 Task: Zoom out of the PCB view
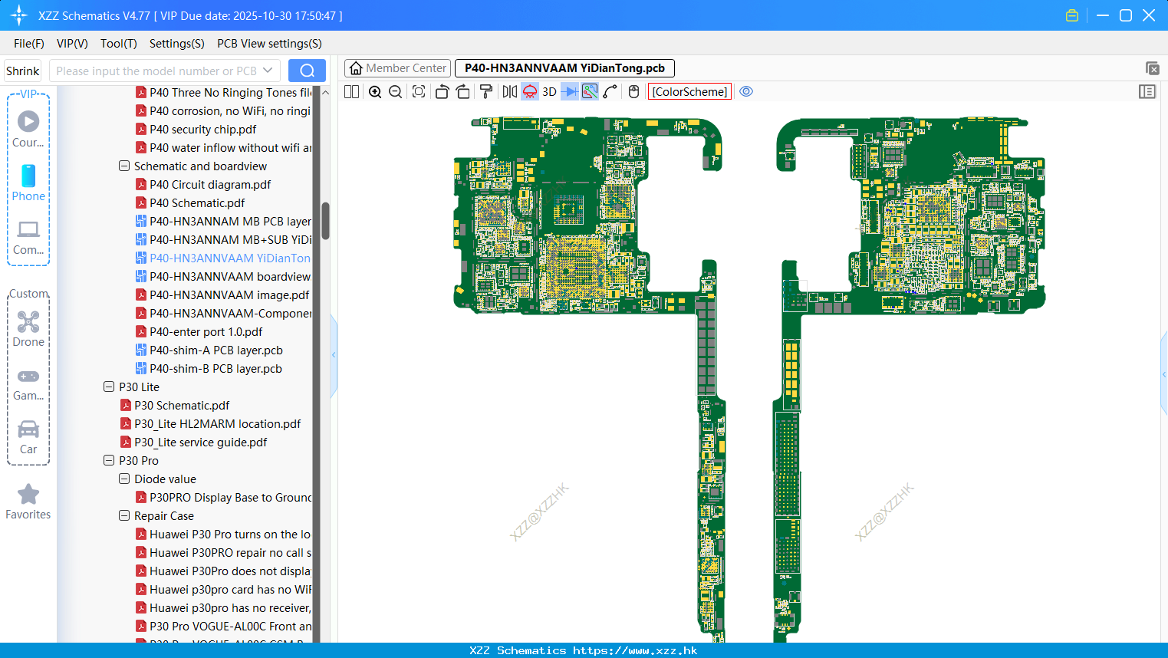(x=396, y=91)
